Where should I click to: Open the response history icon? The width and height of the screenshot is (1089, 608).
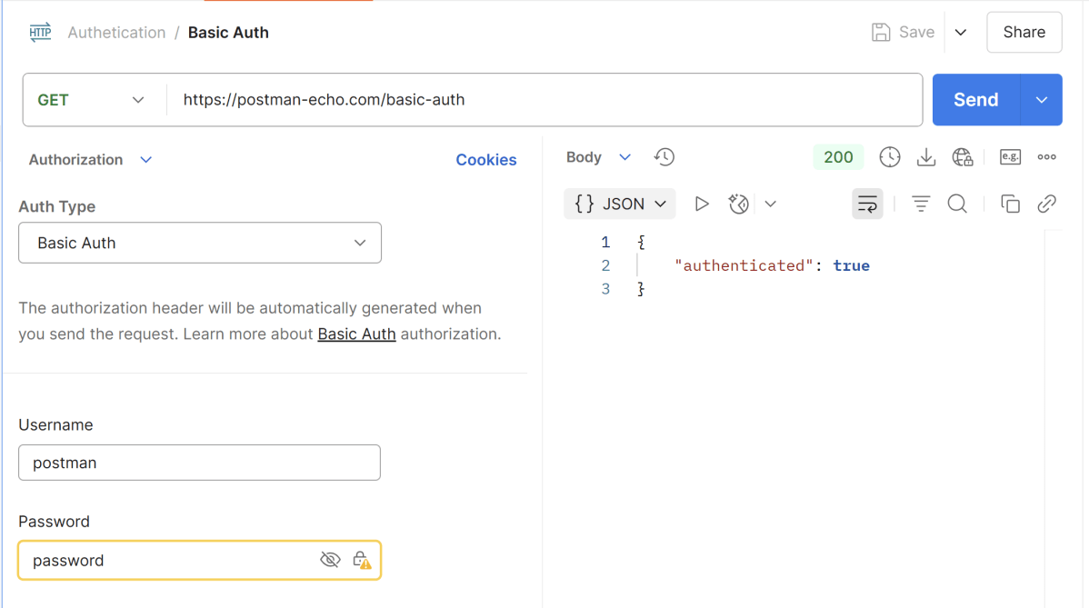pyautogui.click(x=664, y=157)
